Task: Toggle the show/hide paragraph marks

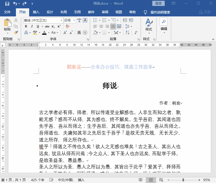Action: (x=136, y=32)
